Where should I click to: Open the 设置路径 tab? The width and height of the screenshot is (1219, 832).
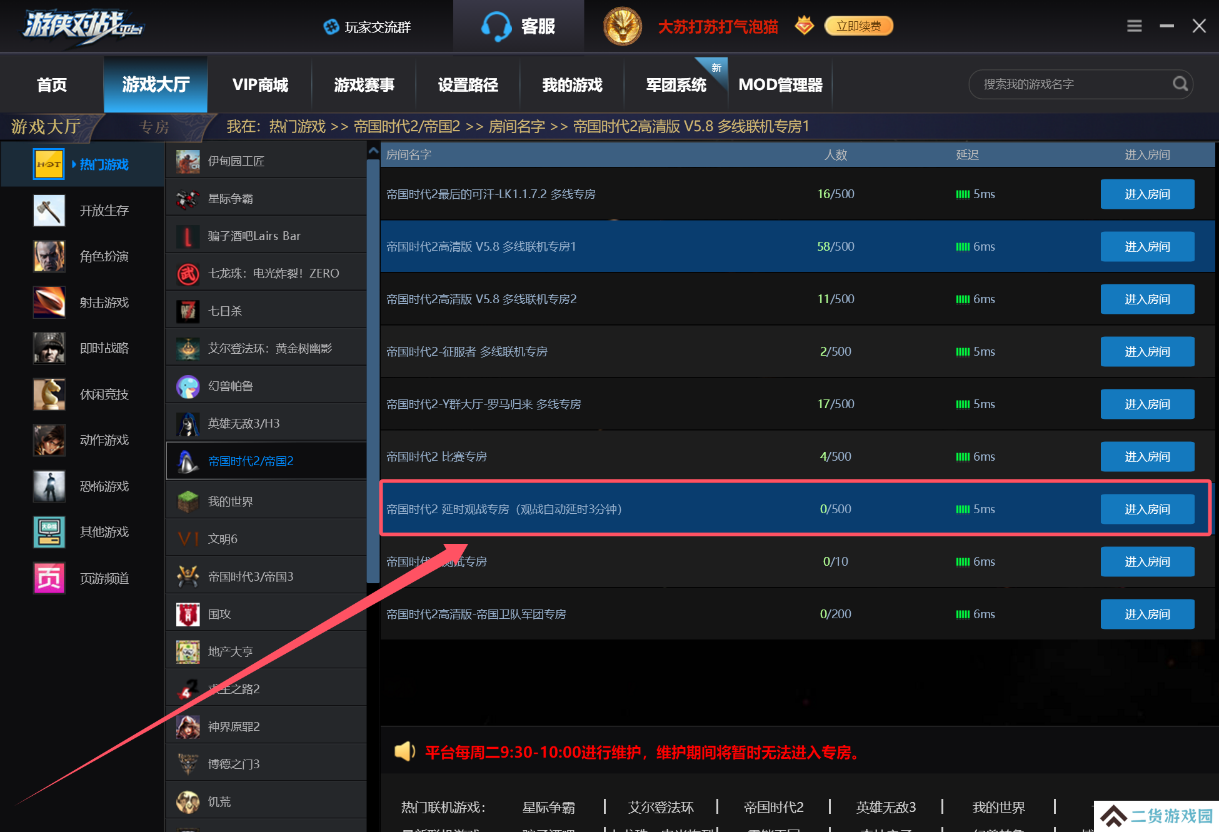click(x=468, y=84)
